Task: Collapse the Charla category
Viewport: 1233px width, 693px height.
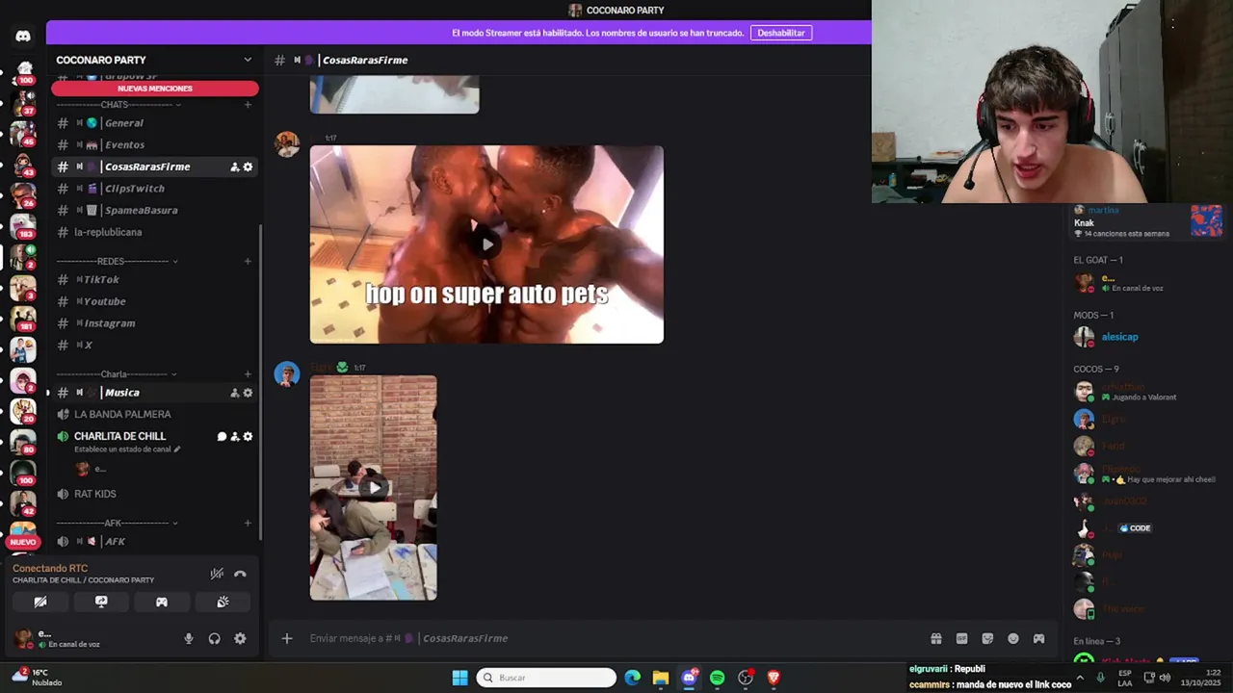Action: click(117, 373)
